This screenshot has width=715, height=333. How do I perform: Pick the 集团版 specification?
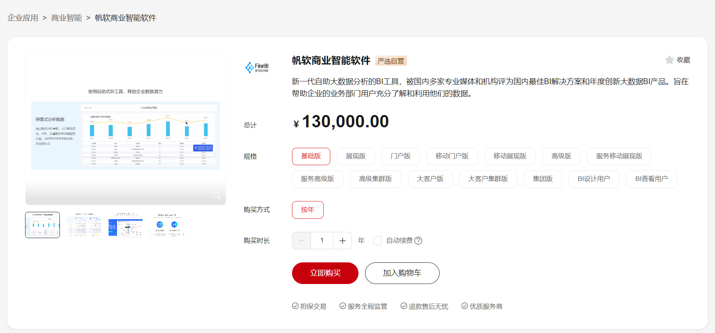click(x=543, y=179)
